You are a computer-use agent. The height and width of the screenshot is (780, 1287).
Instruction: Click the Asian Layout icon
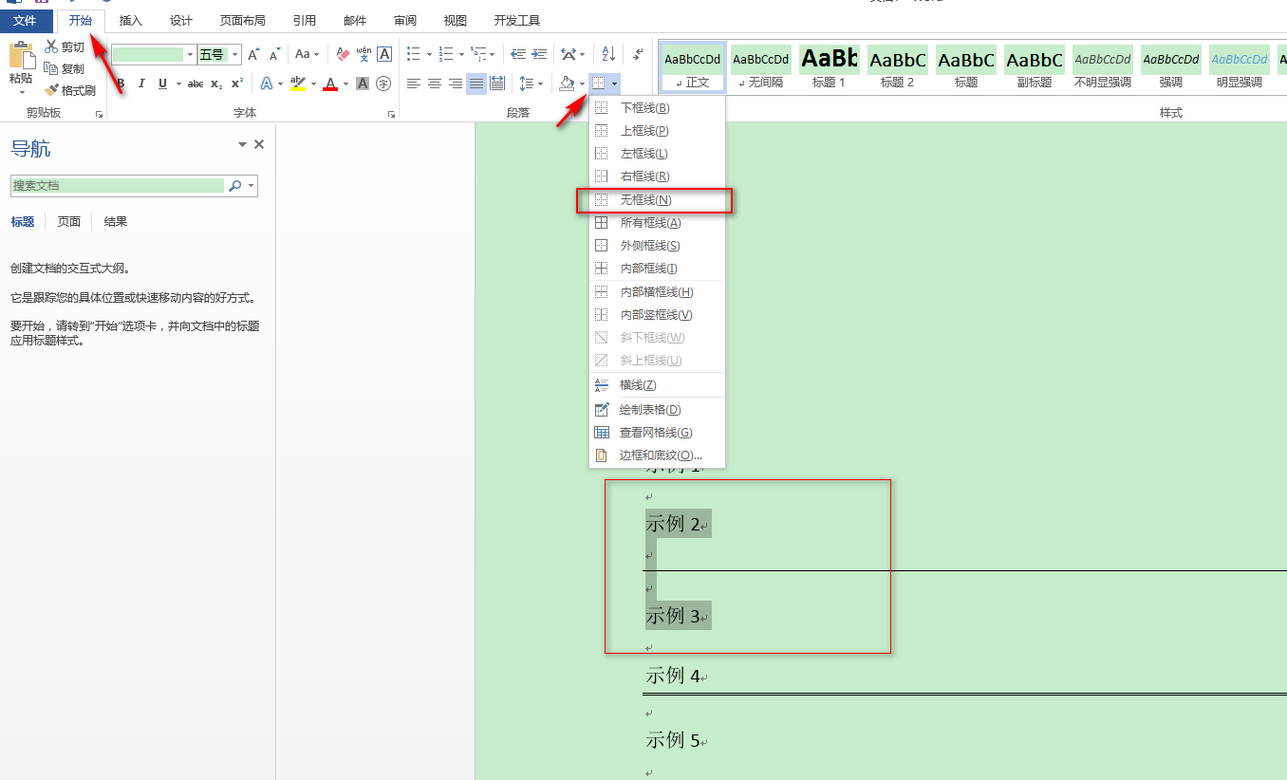click(x=568, y=54)
